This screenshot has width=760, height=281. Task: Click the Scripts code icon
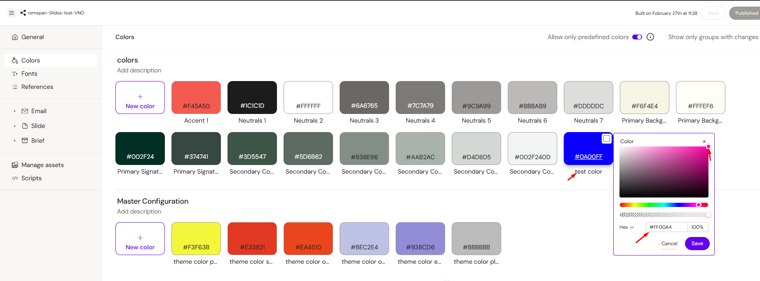pyautogui.click(x=15, y=178)
